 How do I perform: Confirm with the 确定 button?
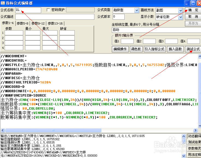[193, 10]
